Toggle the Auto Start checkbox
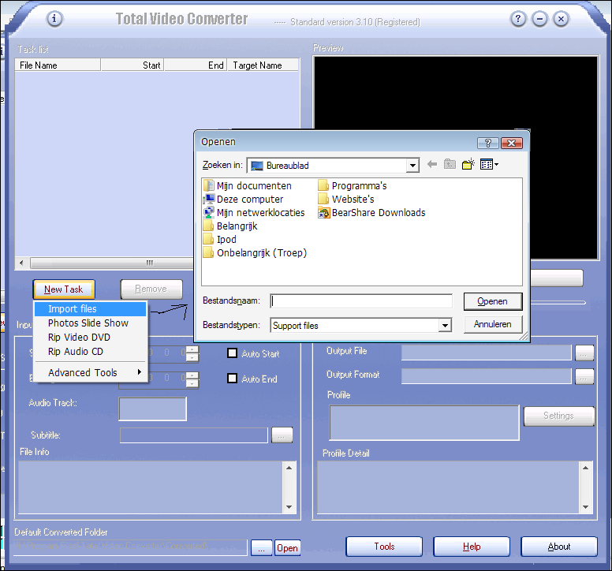Screen dimensions: 612x571 click(x=232, y=353)
